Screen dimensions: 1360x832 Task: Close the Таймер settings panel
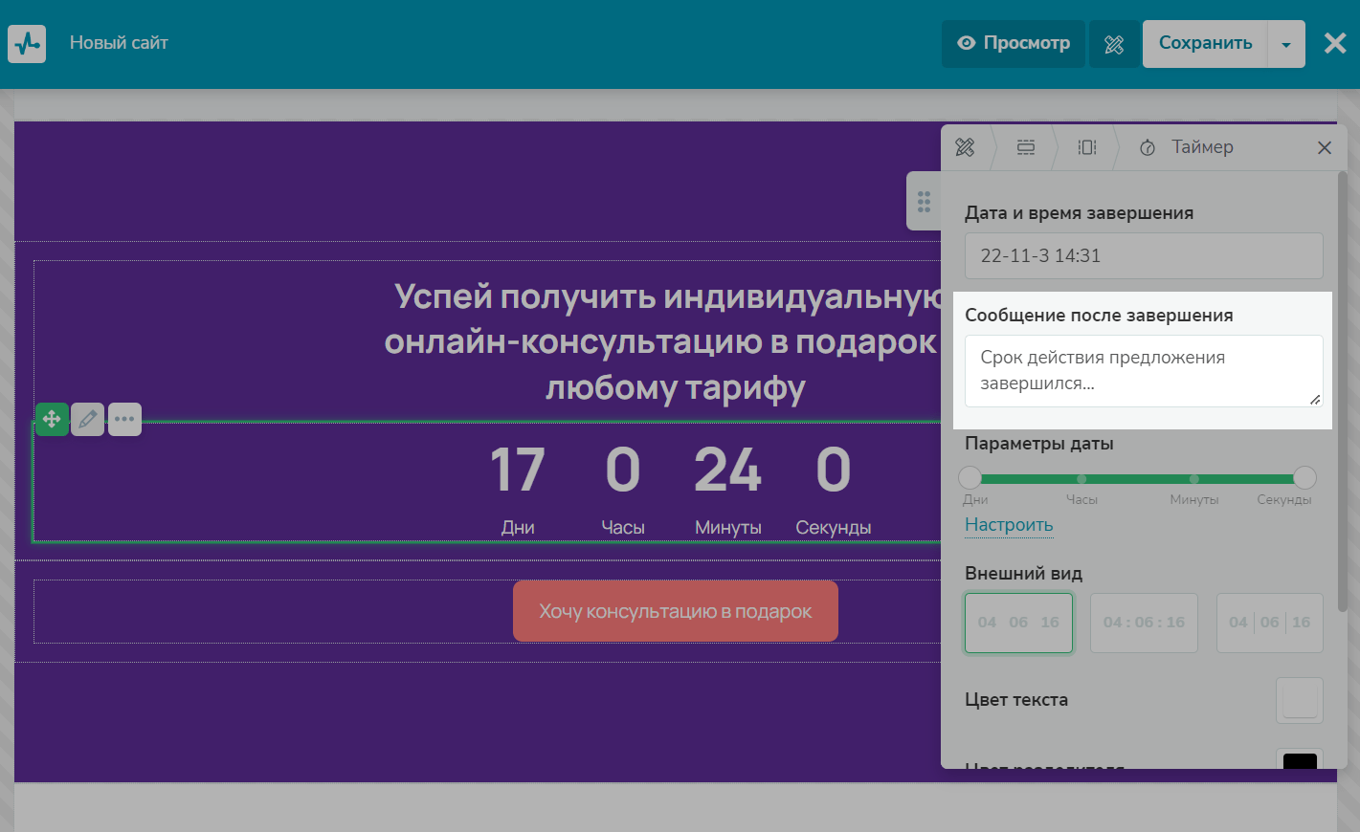coord(1325,147)
